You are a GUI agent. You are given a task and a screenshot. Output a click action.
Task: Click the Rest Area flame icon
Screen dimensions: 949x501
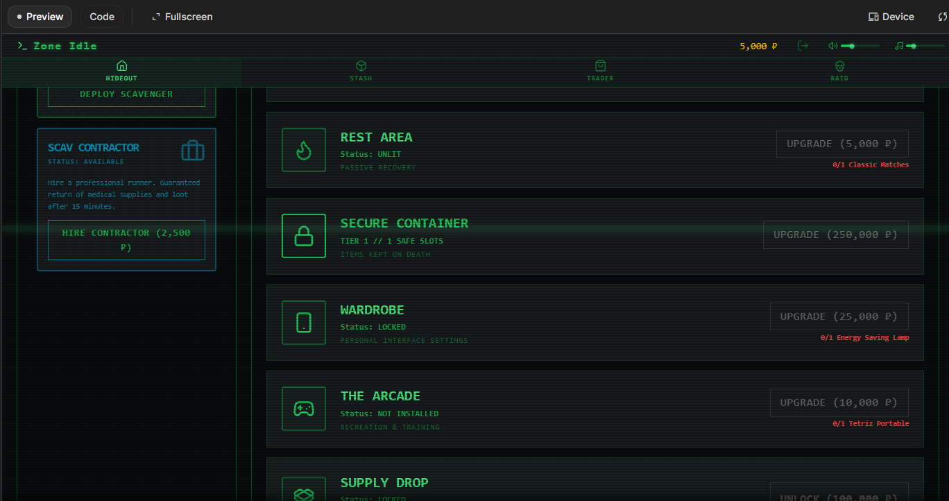click(304, 150)
